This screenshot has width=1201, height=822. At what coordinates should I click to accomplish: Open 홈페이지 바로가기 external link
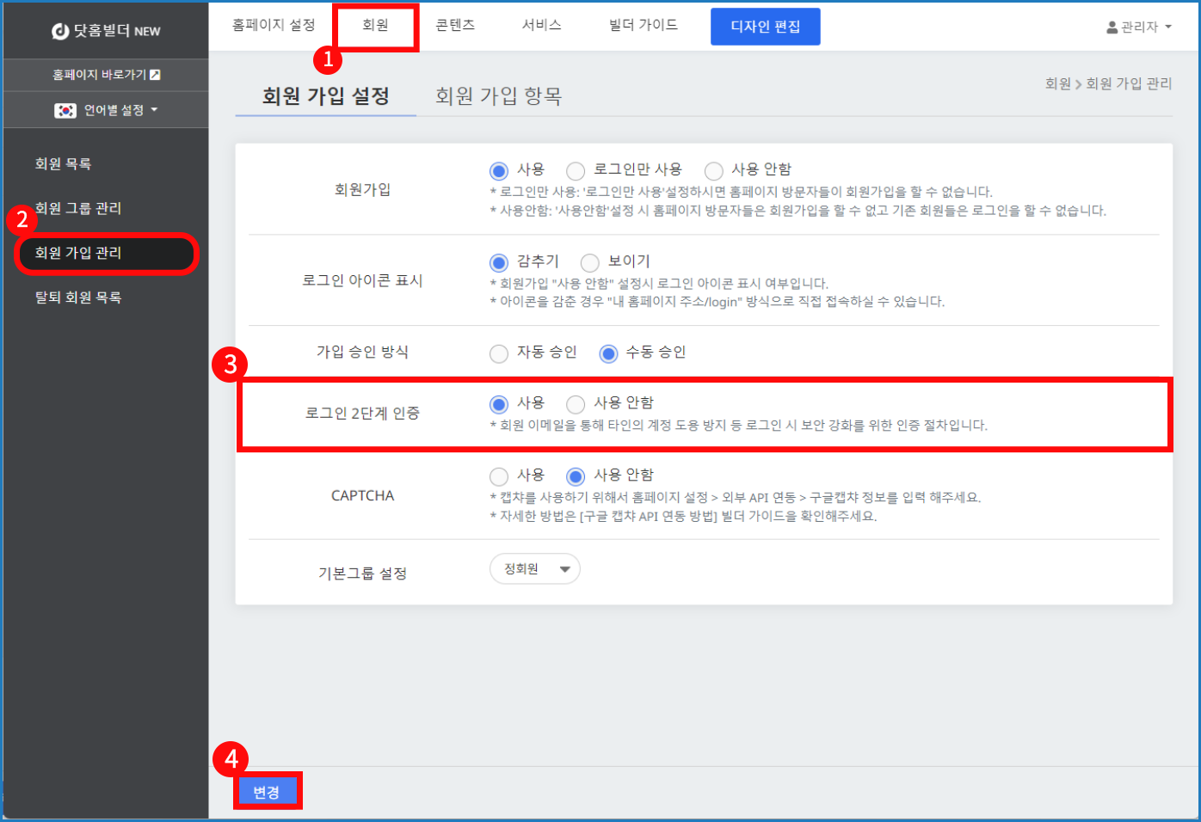[106, 75]
